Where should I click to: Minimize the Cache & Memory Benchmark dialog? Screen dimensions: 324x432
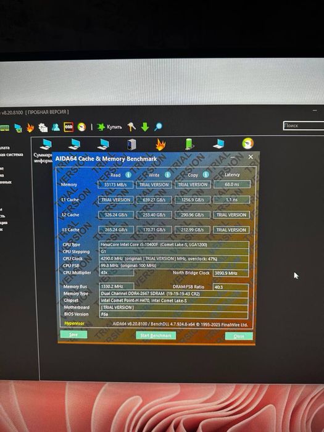pos(233,157)
